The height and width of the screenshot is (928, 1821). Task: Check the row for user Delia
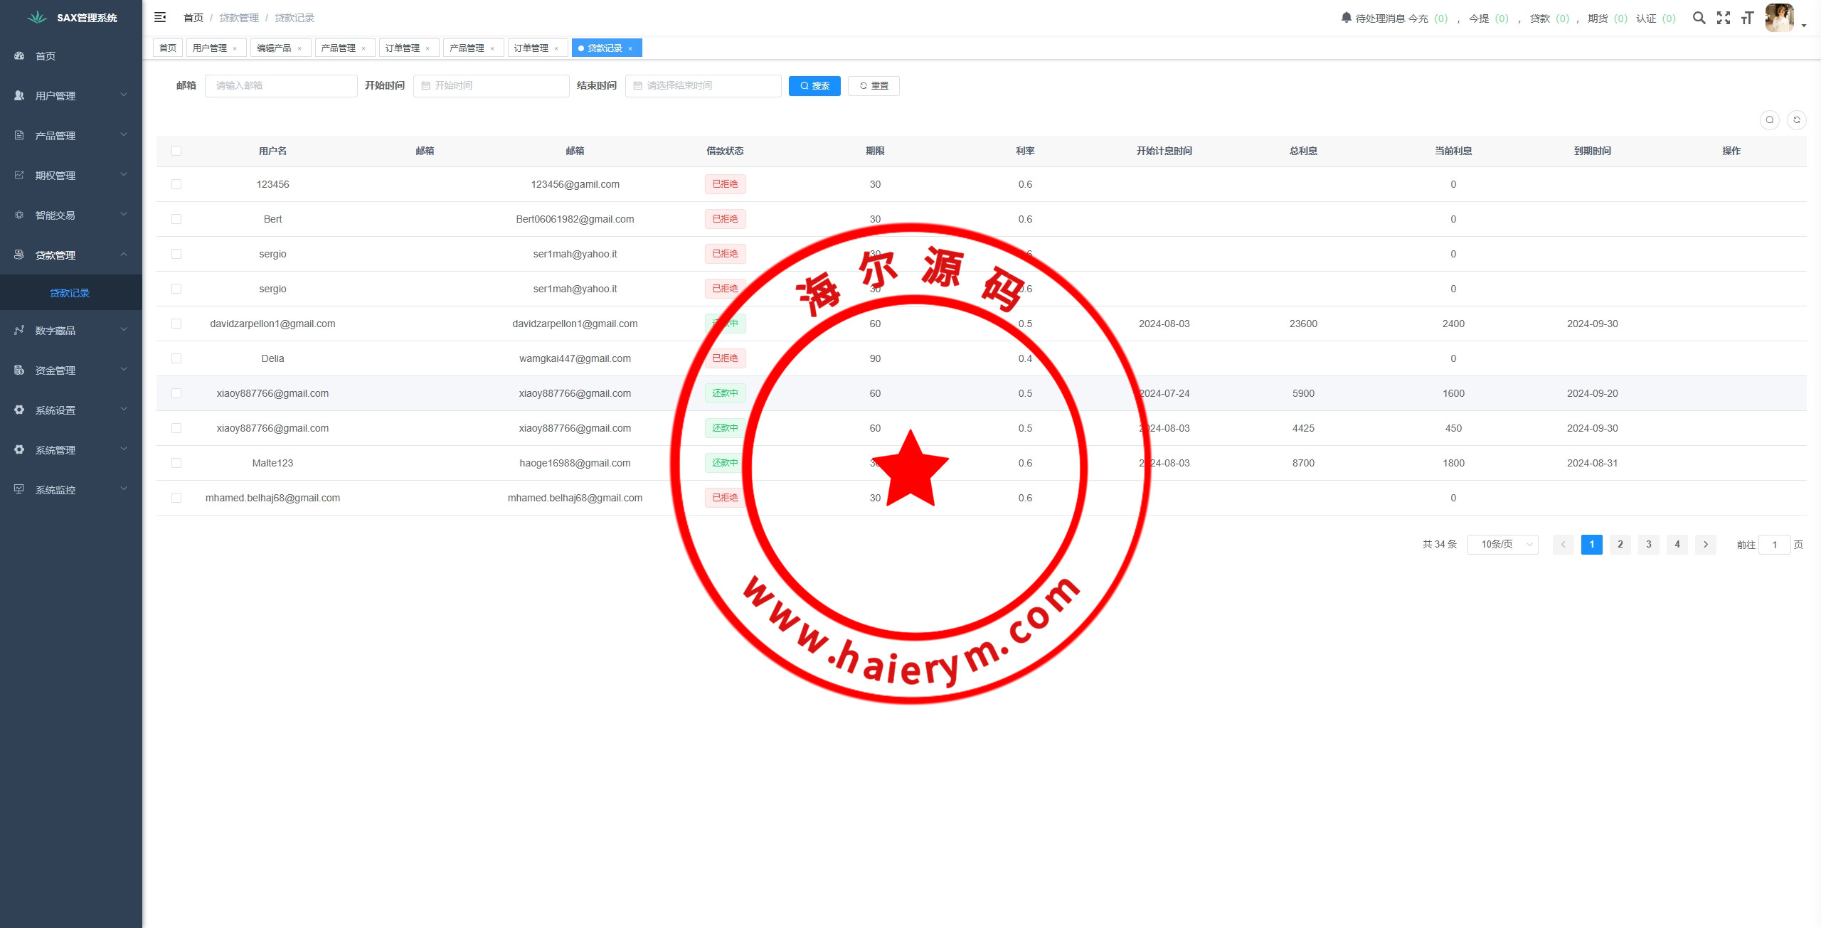click(x=176, y=358)
